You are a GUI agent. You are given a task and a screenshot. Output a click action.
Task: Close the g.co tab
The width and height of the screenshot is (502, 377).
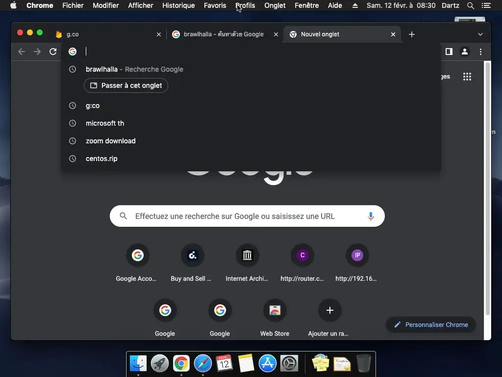pos(159,34)
